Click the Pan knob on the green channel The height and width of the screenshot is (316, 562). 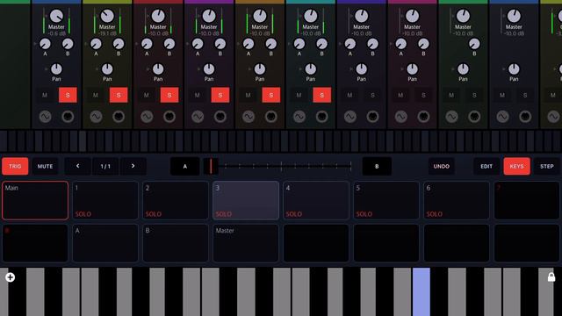(463, 68)
